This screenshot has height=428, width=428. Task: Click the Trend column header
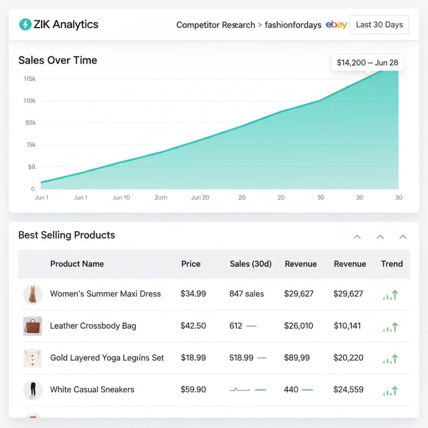(x=391, y=264)
